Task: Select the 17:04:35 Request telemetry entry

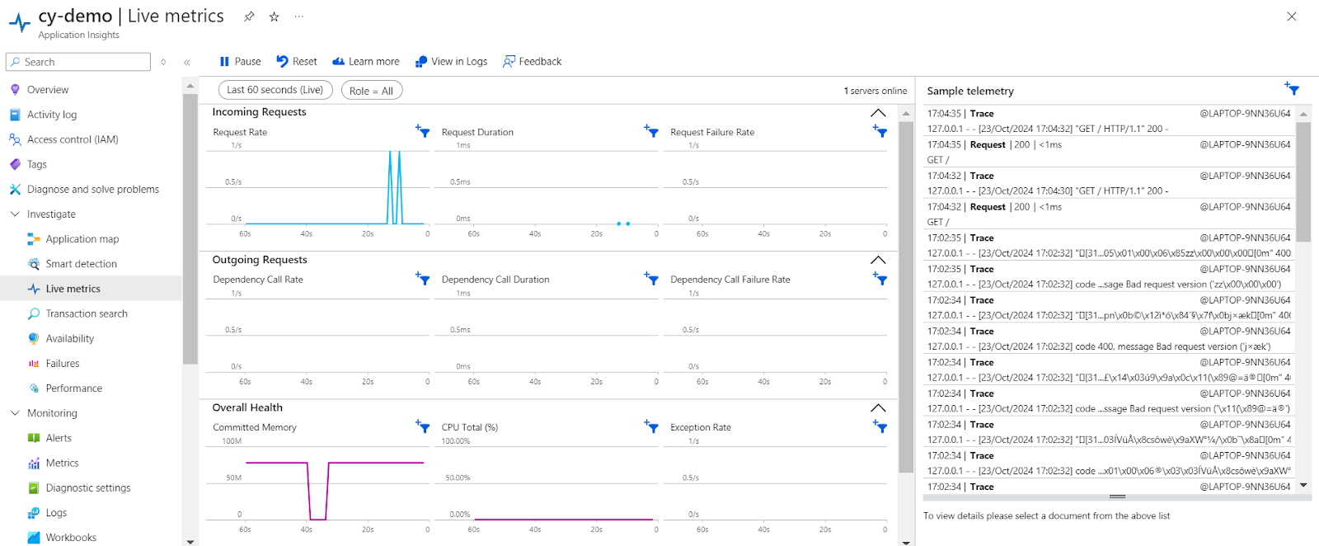Action: (x=1109, y=152)
